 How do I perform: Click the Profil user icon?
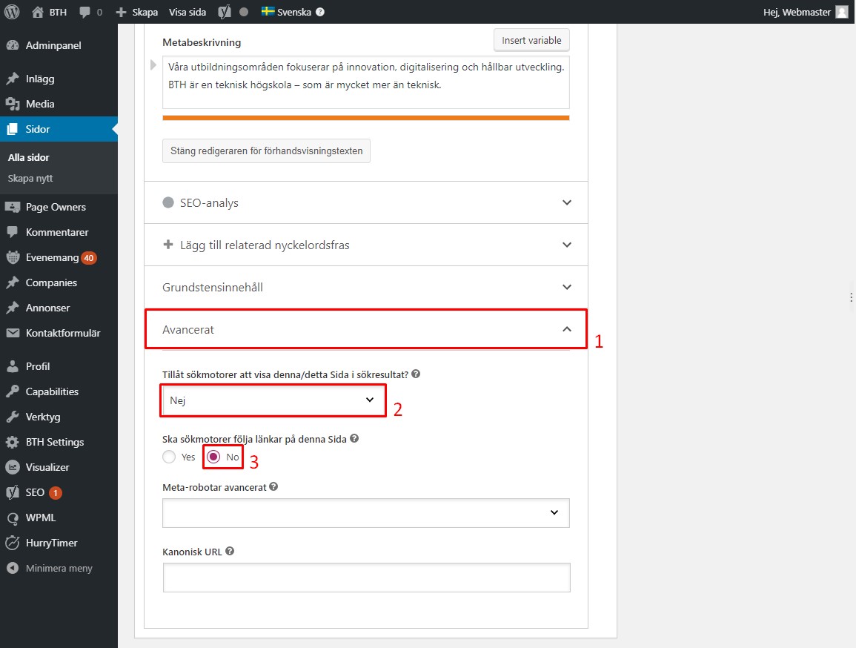pyautogui.click(x=13, y=366)
